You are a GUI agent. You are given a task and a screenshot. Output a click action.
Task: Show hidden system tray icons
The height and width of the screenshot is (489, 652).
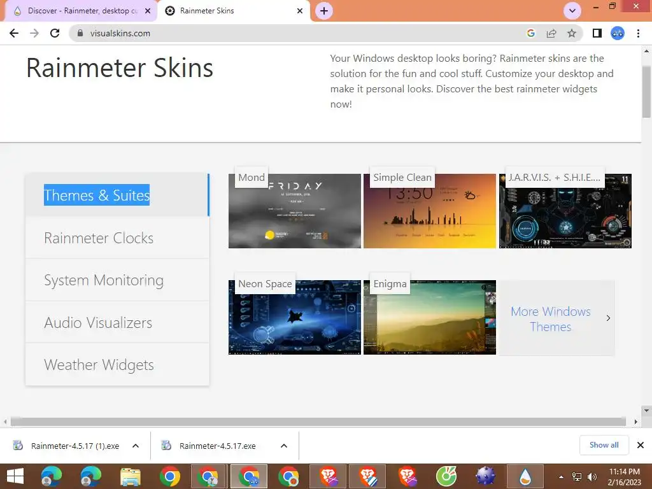[561, 477]
